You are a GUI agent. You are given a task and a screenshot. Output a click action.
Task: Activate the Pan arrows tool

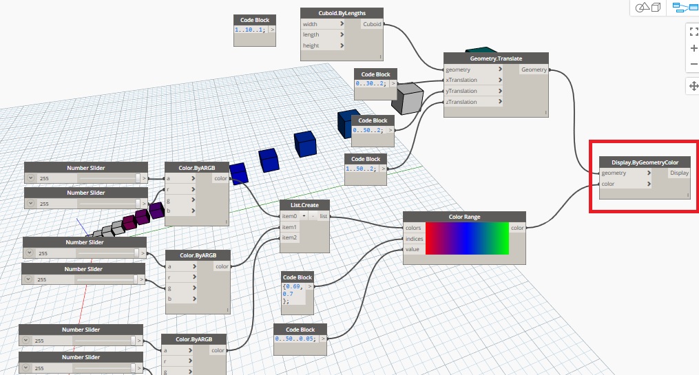693,86
